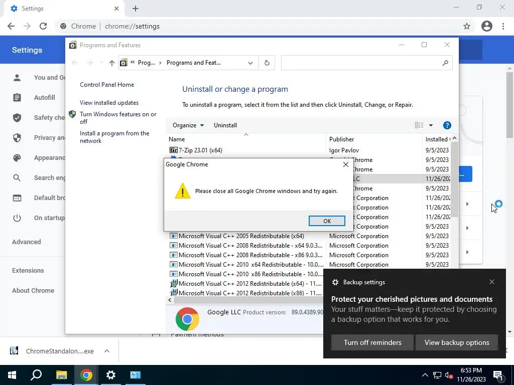514x385 pixels.
Task: Click Turn Windows features on or off
Action: (x=118, y=118)
